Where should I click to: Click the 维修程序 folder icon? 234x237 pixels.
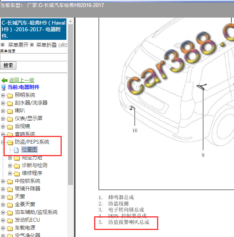point(17,174)
